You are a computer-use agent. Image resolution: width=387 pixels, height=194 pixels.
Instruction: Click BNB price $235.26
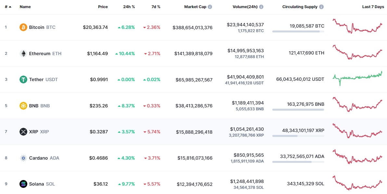coord(99,106)
